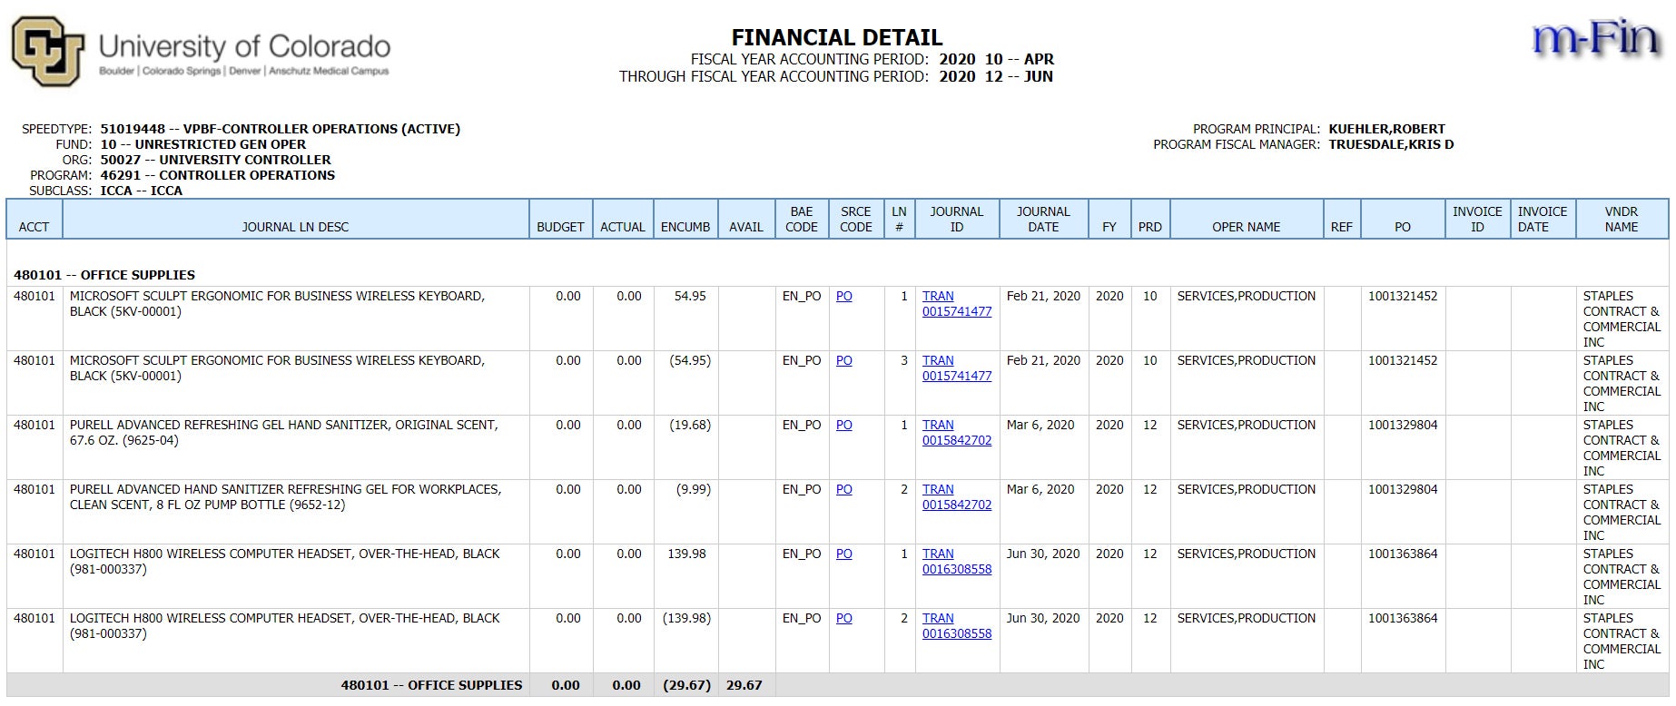The image size is (1676, 706).
Task: Open PO source link for Logitech headset line 2
Action: 843,618
